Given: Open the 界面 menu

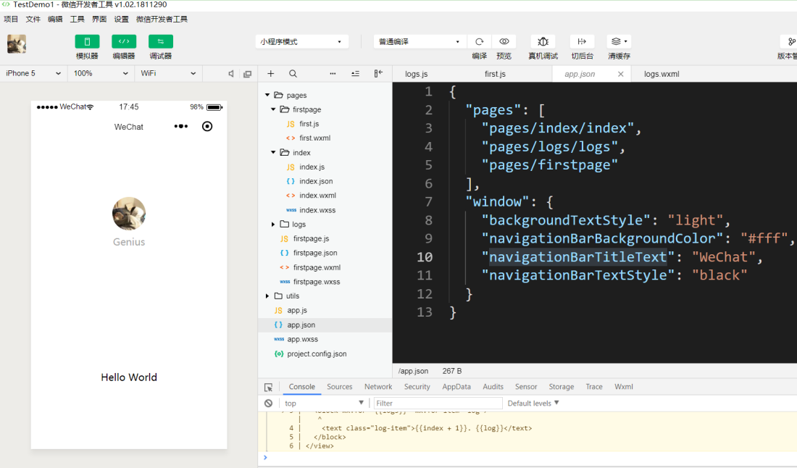Looking at the screenshot, I should pyautogui.click(x=99, y=20).
